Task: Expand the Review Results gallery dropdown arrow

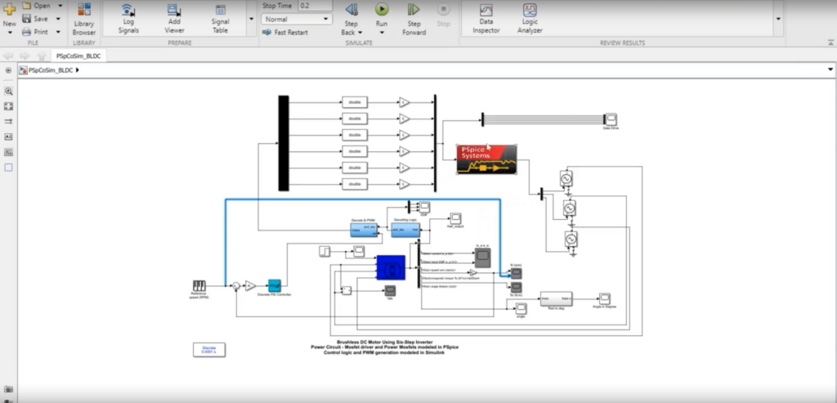Action: point(778,19)
